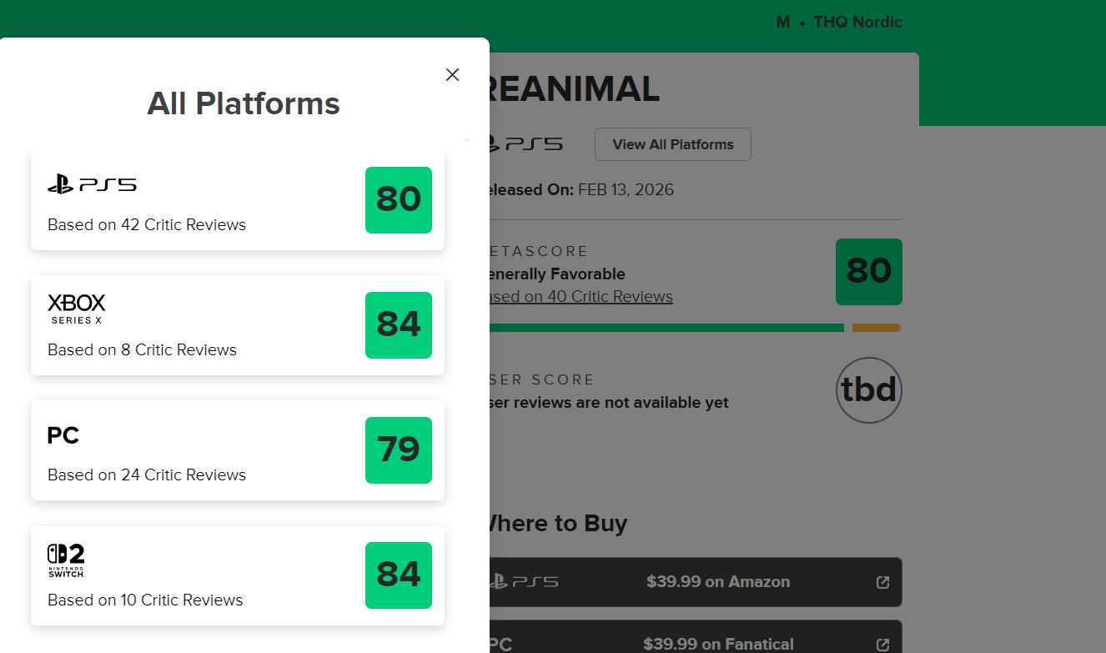Click the PC platform label

click(63, 435)
